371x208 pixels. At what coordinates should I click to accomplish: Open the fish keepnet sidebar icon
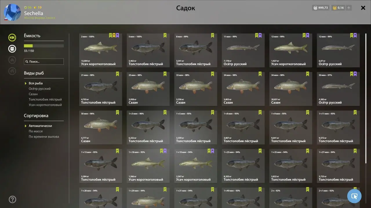pos(12,37)
